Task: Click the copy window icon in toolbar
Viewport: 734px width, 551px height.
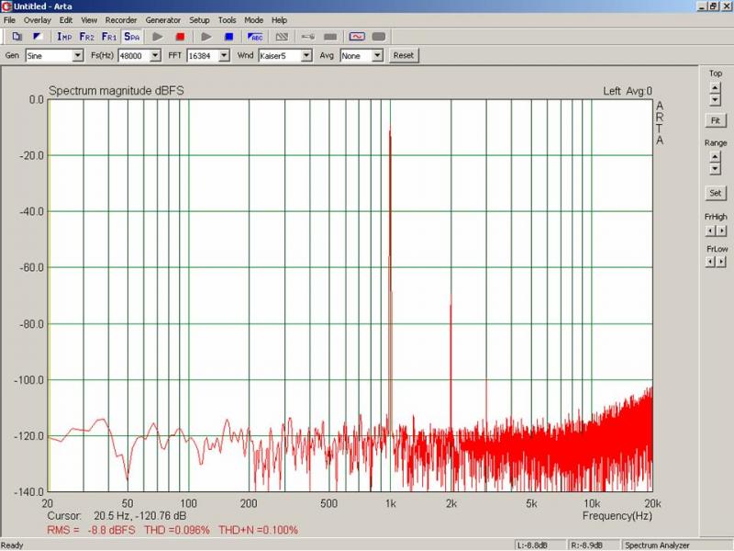Action: click(x=17, y=37)
